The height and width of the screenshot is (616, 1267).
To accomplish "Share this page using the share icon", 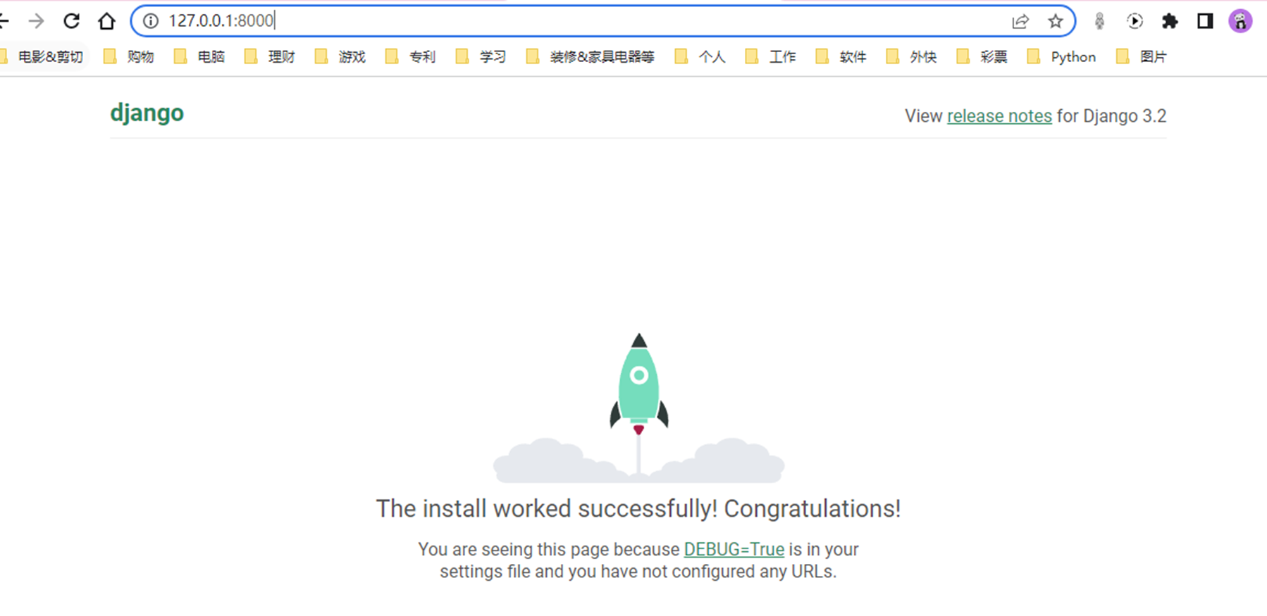I will click(x=1020, y=21).
